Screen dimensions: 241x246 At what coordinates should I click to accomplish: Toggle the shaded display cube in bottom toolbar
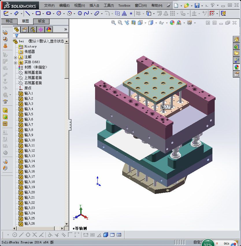click(x=105, y=235)
